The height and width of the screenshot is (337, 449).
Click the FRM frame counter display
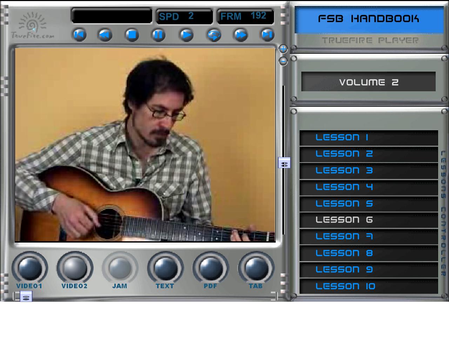click(245, 16)
